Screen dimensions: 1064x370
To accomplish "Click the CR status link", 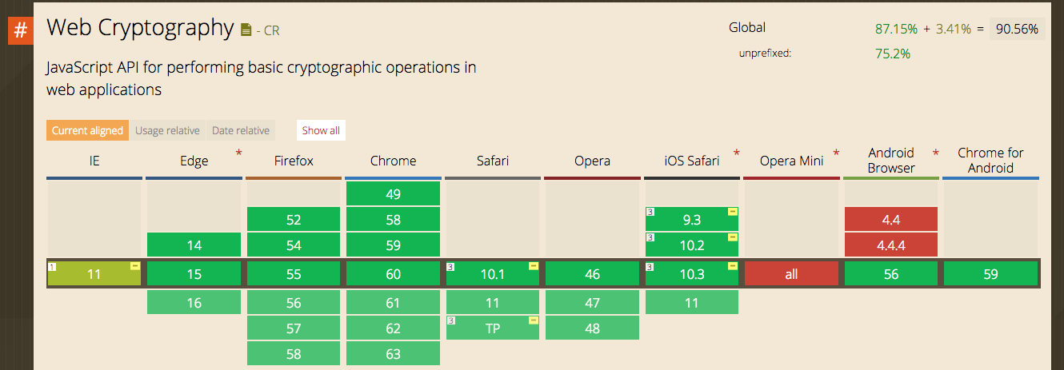I will pos(272,32).
